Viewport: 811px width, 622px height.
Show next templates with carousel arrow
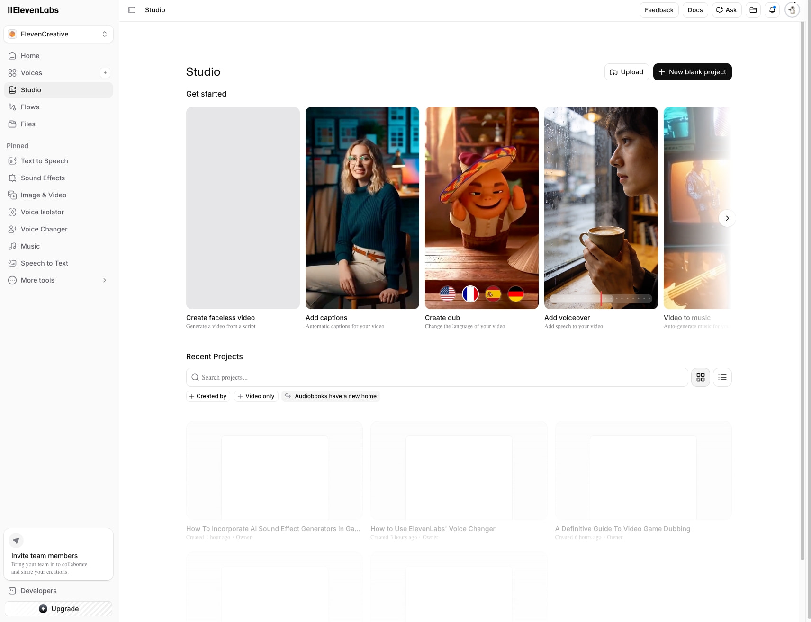[727, 218]
